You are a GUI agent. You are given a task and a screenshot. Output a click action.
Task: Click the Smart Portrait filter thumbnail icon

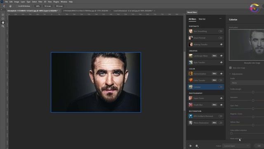(191, 38)
